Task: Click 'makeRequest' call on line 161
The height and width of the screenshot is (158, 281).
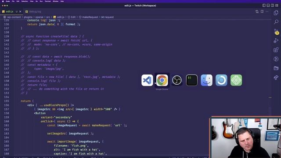Action: pos(101,126)
